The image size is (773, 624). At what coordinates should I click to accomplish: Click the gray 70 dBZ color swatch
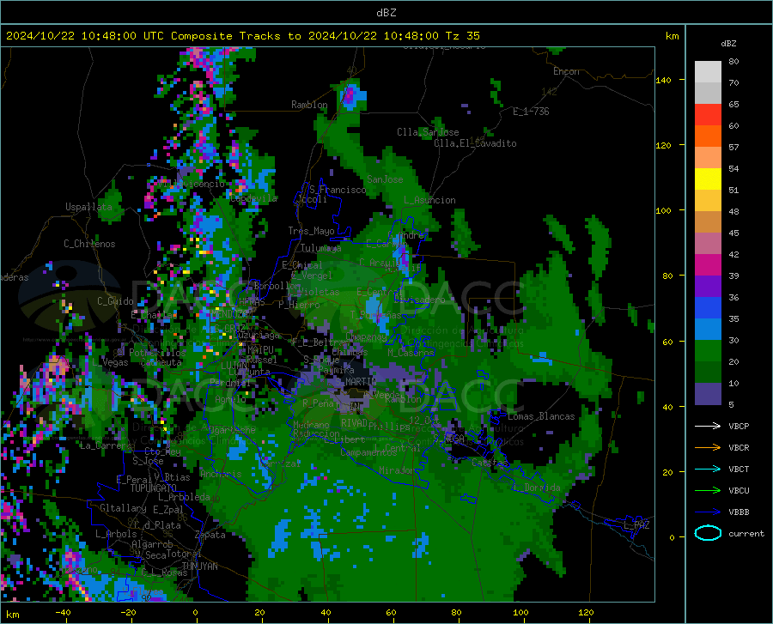[x=708, y=93]
